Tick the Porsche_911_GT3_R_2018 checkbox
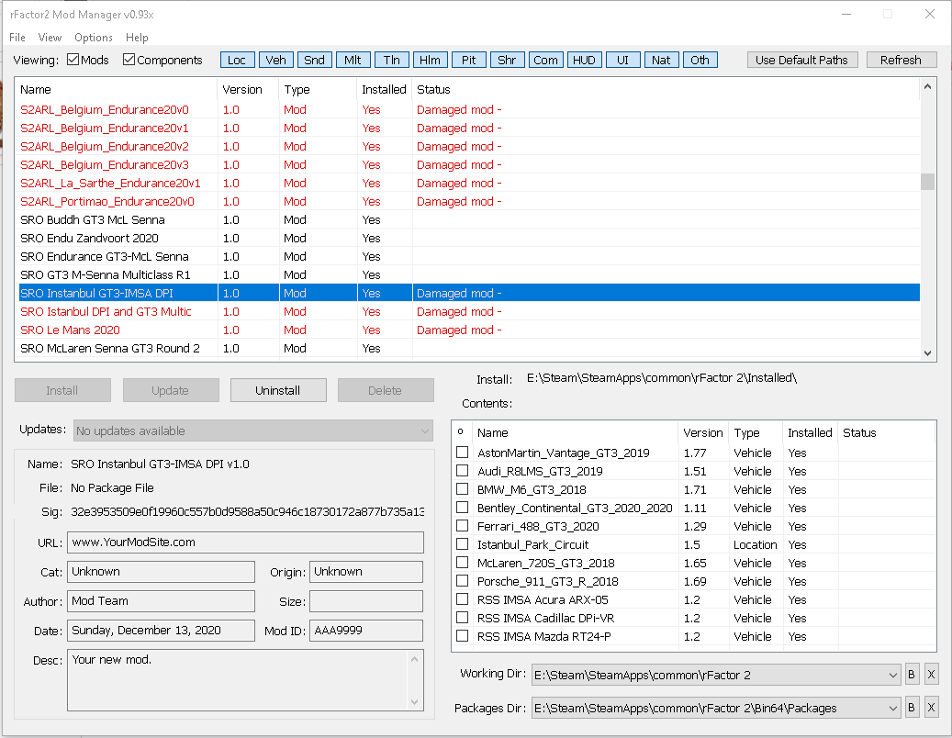Image resolution: width=952 pixels, height=738 pixels. coord(462,580)
